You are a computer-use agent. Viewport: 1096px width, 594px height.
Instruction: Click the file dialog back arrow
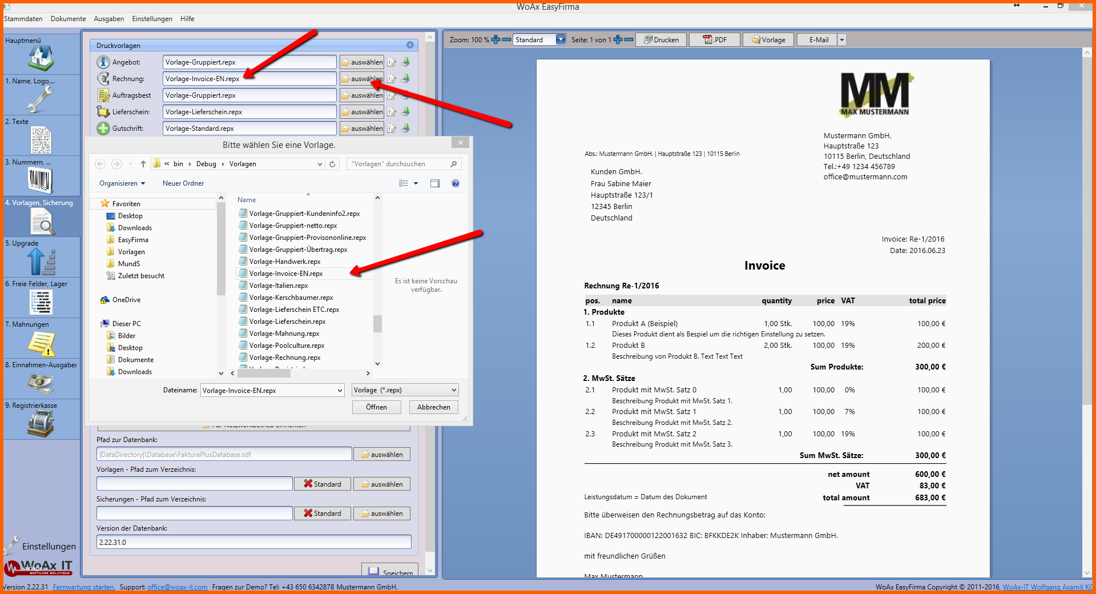(x=100, y=164)
